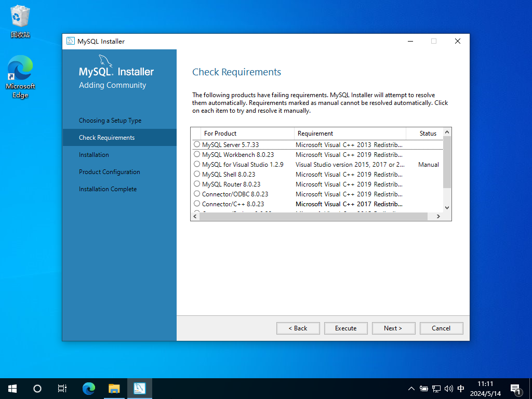Open the notification center icon
Image resolution: width=532 pixels, height=399 pixels.
(x=516, y=389)
